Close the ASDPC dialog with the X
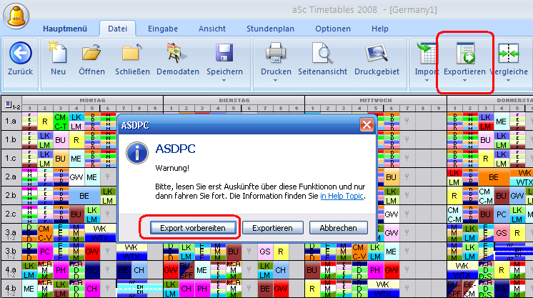533x298 pixels. pos(367,125)
